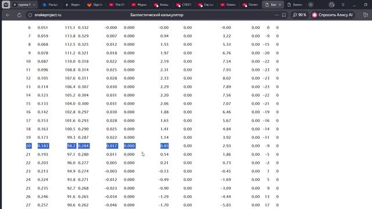This screenshot has width=372, height=209.
Task: Switch to the Олен YouTube tab
Action: 228,5
